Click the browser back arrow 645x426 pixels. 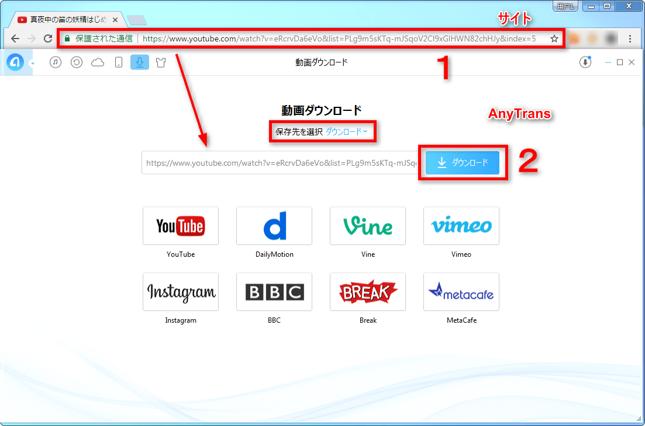point(15,38)
